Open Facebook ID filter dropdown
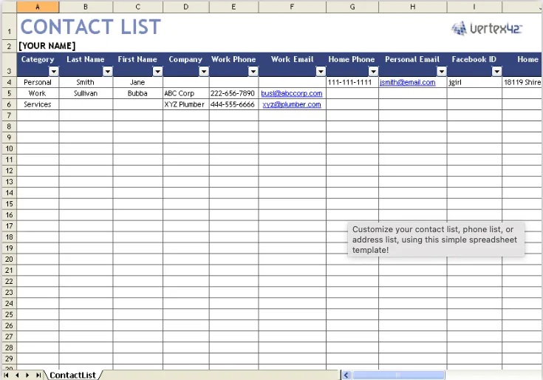This screenshot has width=543, height=380. (x=496, y=72)
